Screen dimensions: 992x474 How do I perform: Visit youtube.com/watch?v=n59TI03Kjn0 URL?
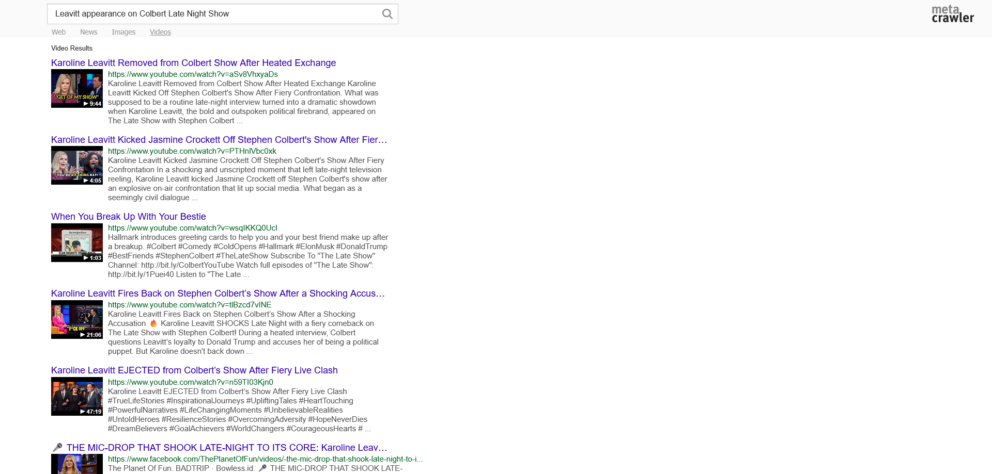click(191, 382)
